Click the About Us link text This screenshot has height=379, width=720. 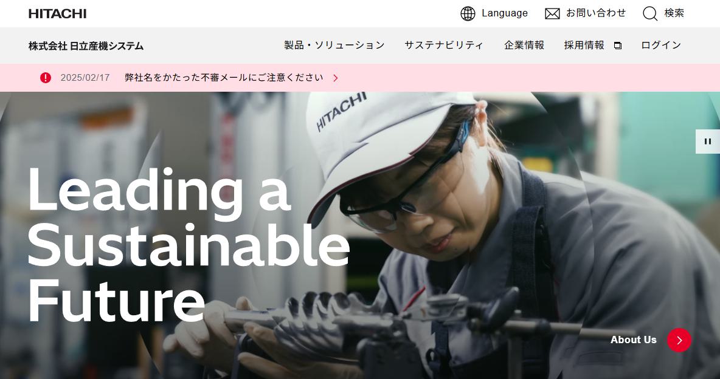tap(633, 340)
